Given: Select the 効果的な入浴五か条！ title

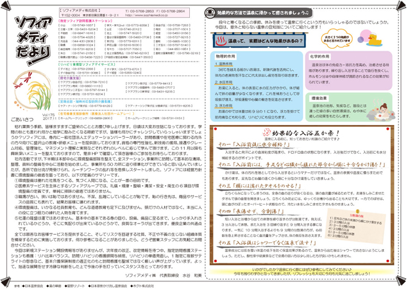Looking at the screenshot, I should pos(306,133).
